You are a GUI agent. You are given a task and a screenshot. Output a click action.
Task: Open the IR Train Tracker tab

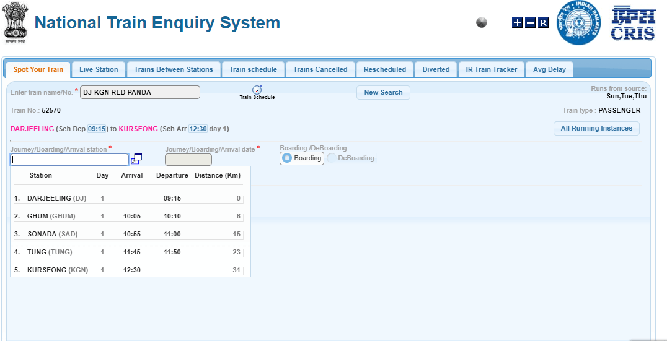[x=492, y=70]
